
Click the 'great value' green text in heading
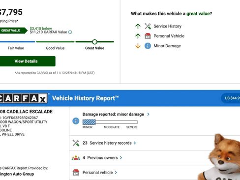click(x=198, y=14)
